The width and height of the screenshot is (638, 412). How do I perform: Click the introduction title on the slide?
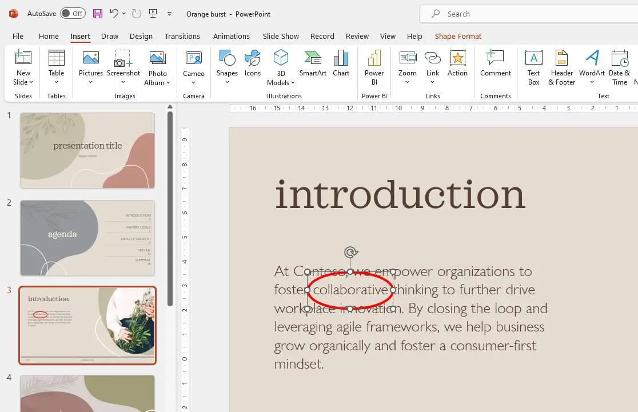pos(400,195)
